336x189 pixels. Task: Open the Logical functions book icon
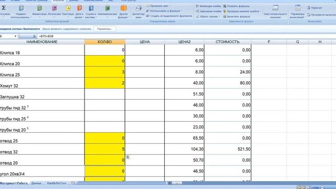(x=55, y=8)
